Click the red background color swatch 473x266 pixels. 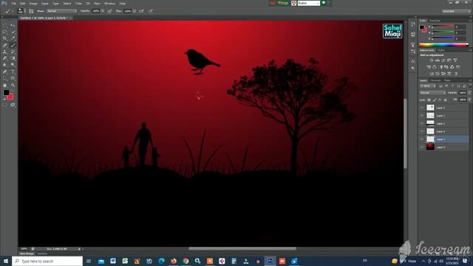click(10, 97)
